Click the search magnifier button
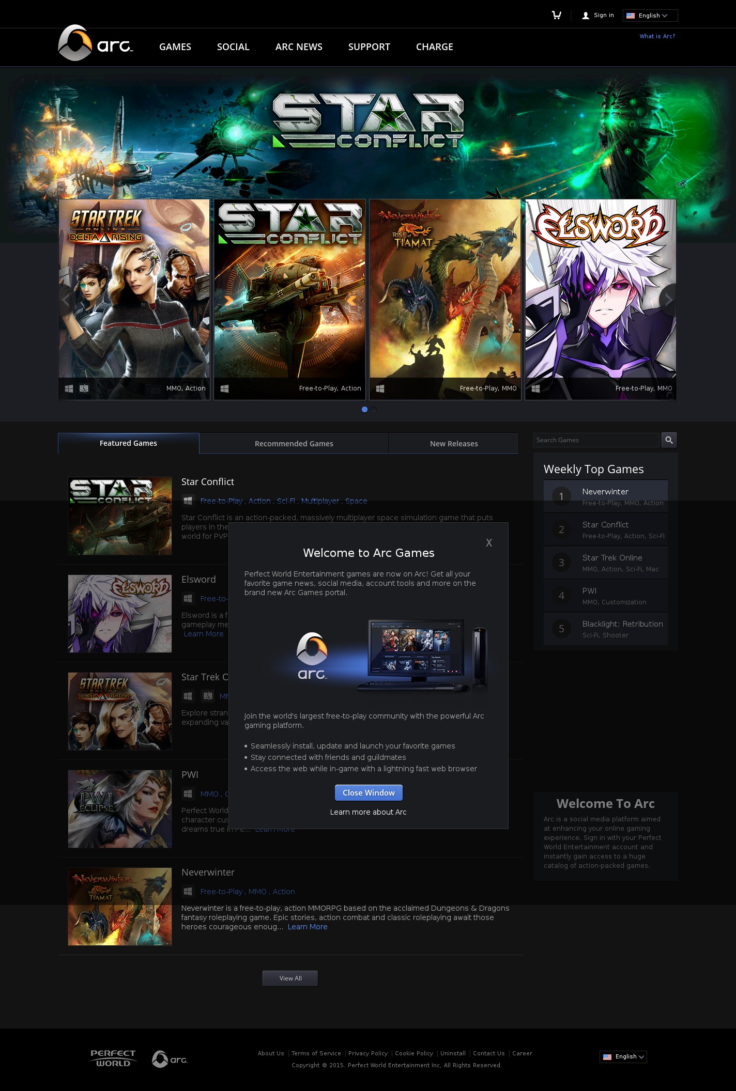The image size is (736, 1091). pos(669,440)
